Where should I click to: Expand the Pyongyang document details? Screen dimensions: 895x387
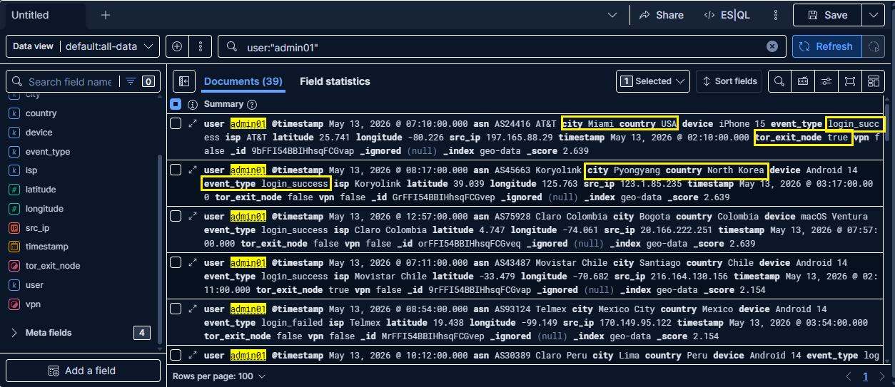(193, 170)
